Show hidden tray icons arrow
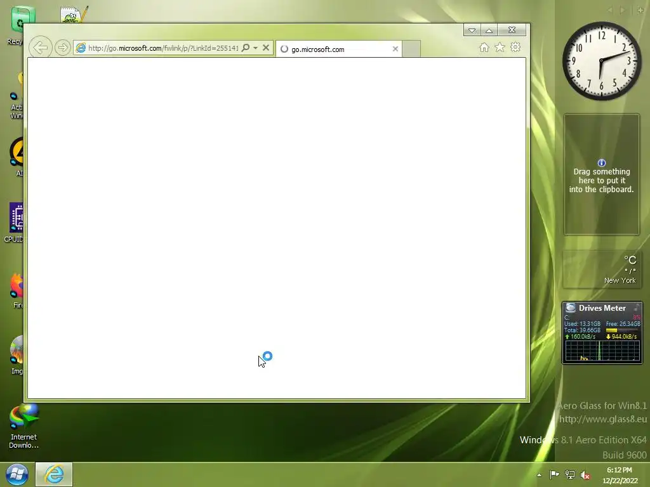The width and height of the screenshot is (650, 487). point(539,474)
